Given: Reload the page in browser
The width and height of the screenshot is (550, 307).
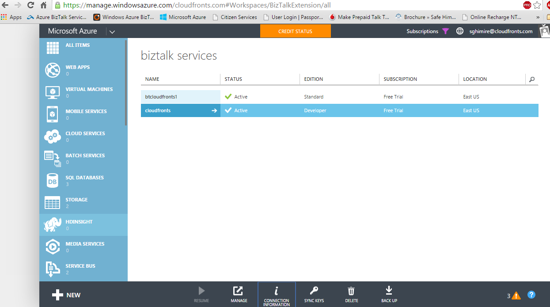Looking at the screenshot, I should (x=30, y=5).
